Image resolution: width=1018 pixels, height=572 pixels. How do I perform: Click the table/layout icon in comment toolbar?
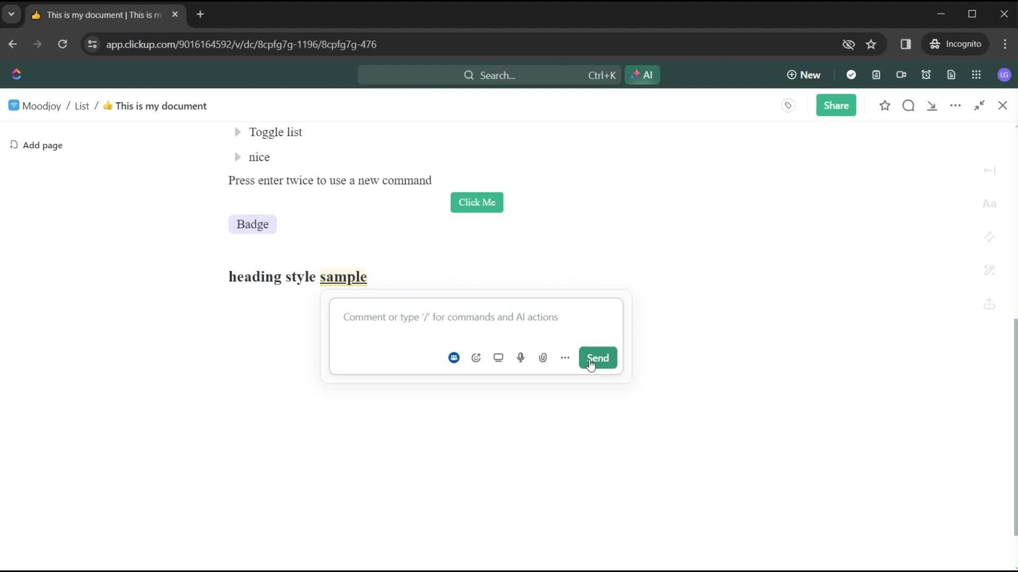click(498, 358)
